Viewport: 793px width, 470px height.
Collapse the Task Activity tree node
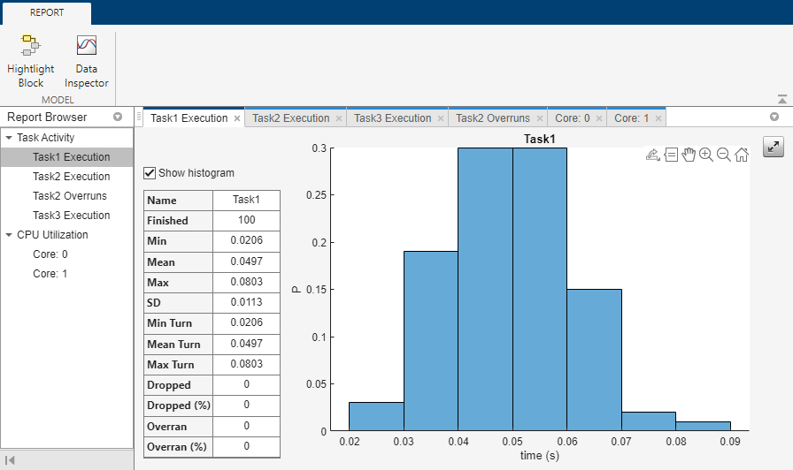tap(9, 138)
